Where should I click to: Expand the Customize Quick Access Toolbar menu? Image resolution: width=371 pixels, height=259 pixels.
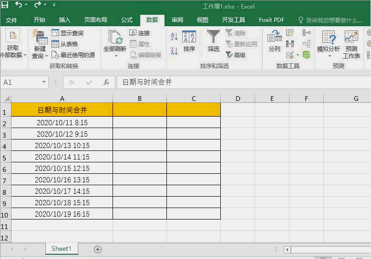click(x=54, y=4)
